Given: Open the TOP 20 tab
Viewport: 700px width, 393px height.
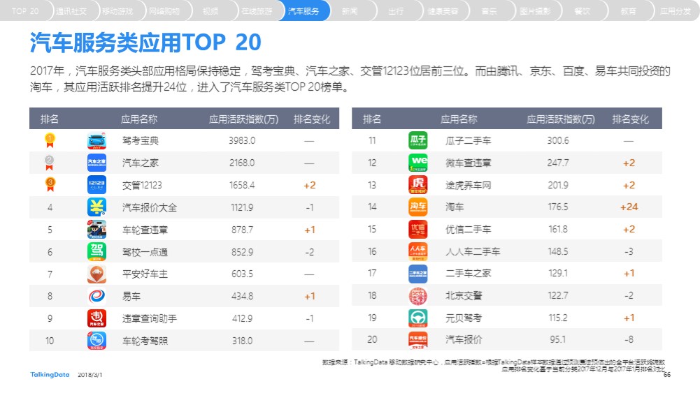Looking at the screenshot, I should point(25,11).
